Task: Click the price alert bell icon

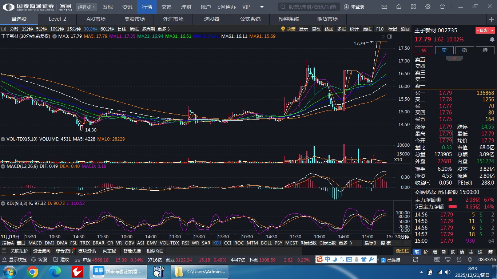Action: click(x=492, y=39)
